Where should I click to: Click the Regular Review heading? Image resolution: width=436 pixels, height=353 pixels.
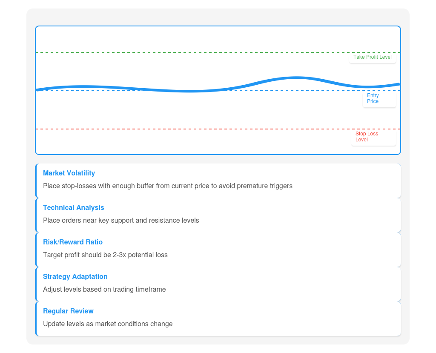click(68, 311)
